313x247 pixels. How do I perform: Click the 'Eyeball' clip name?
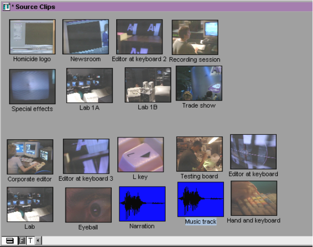pyautogui.click(x=88, y=227)
